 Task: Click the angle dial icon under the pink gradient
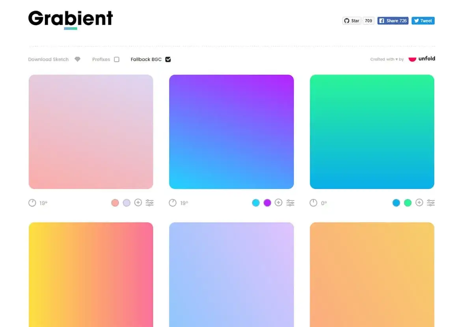(32, 203)
